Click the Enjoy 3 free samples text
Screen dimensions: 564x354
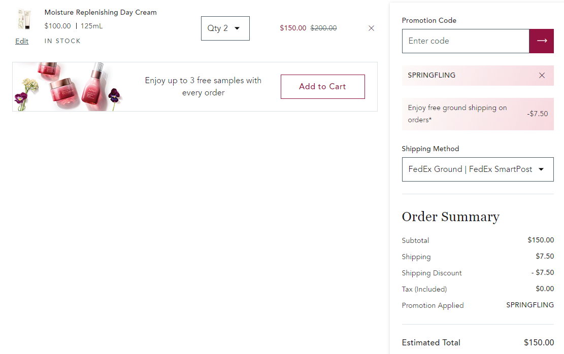point(203,87)
